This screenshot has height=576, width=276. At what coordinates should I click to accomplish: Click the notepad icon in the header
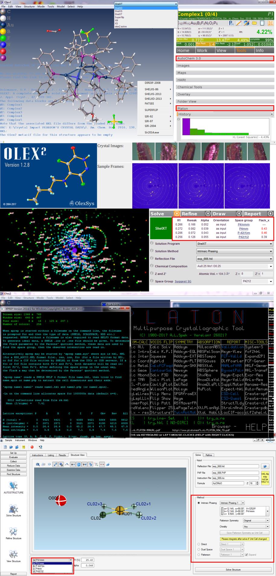click(262, 23)
